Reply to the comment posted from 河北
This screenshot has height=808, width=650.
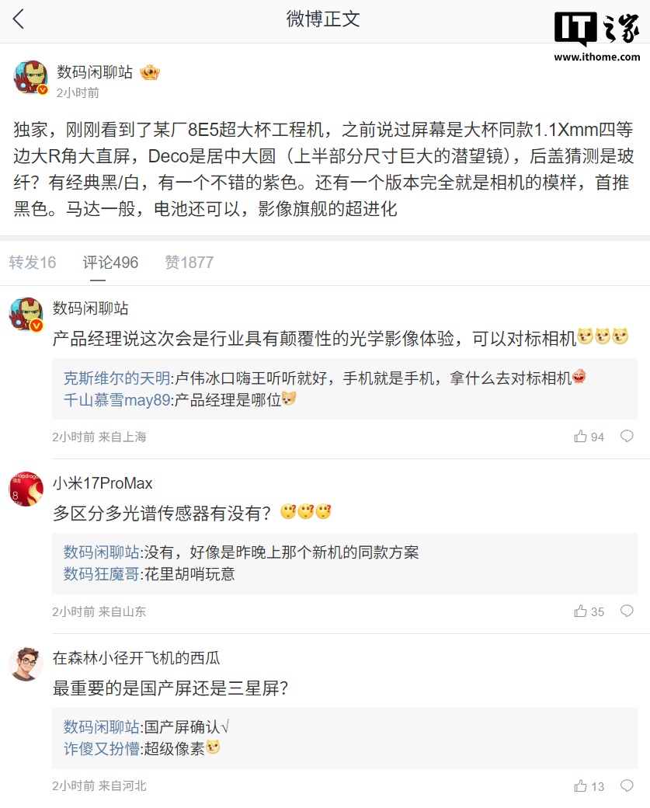pos(627,786)
